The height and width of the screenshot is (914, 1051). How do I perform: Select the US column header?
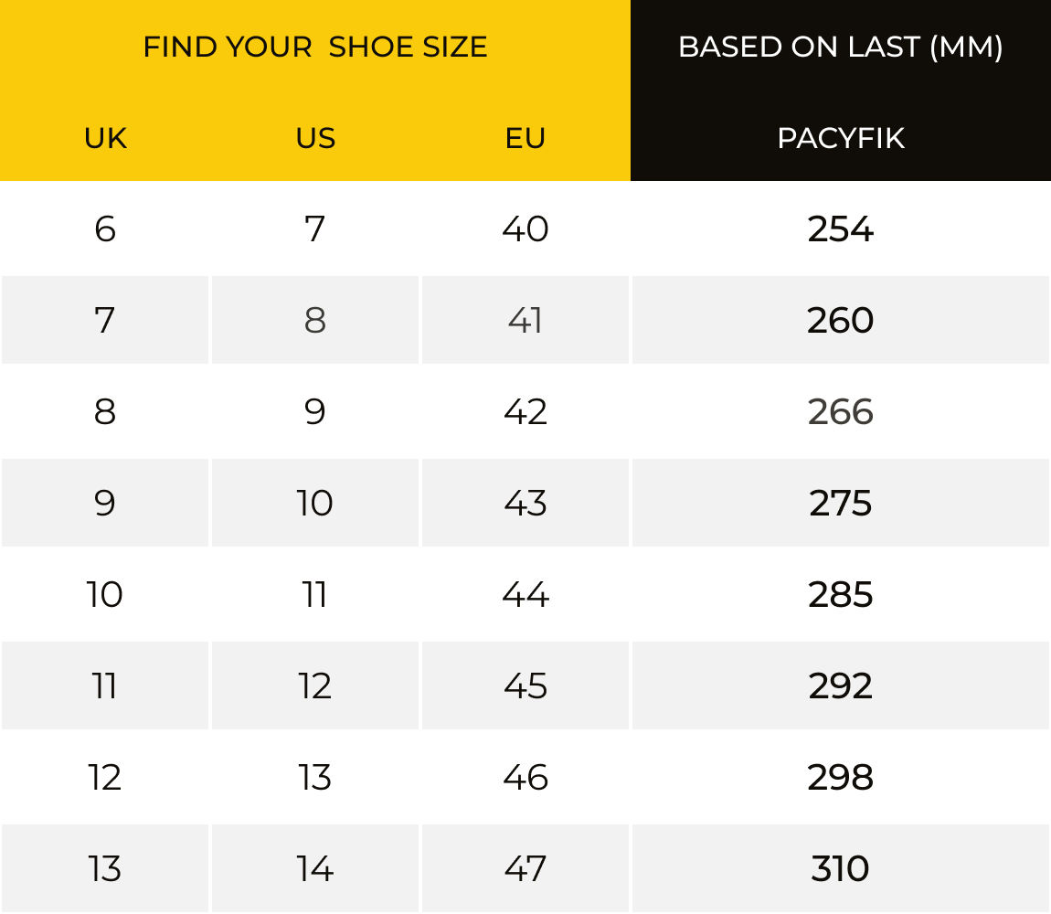pyautogui.click(x=315, y=138)
